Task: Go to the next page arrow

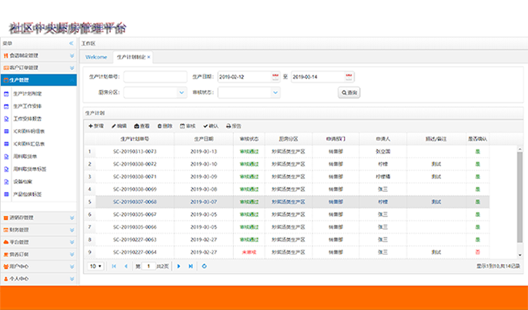Action: [x=178, y=266]
